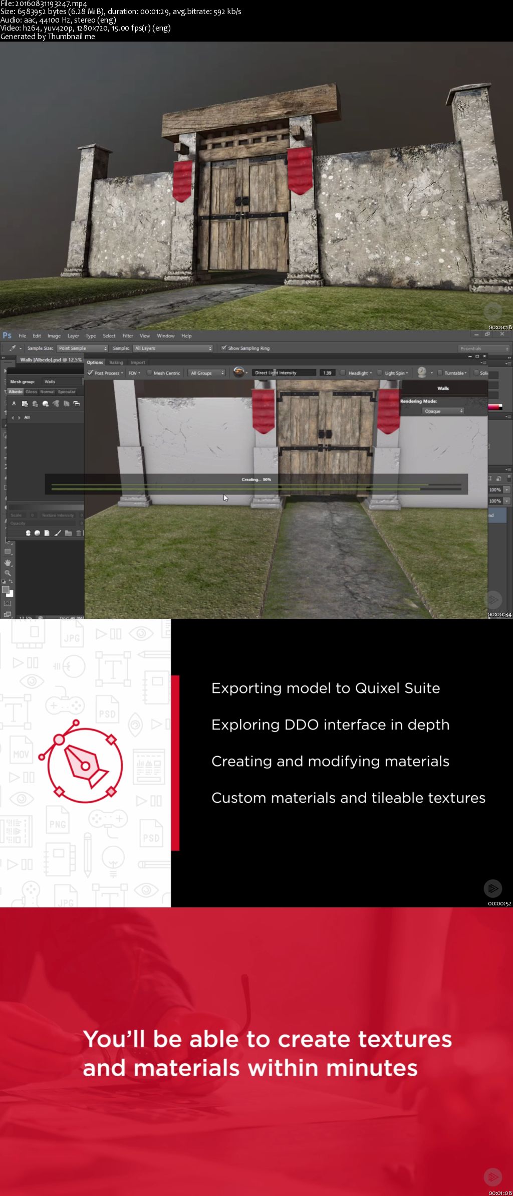The width and height of the screenshot is (513, 1196).
Task: Click the trash icon in DDO panel
Action: click(79, 533)
